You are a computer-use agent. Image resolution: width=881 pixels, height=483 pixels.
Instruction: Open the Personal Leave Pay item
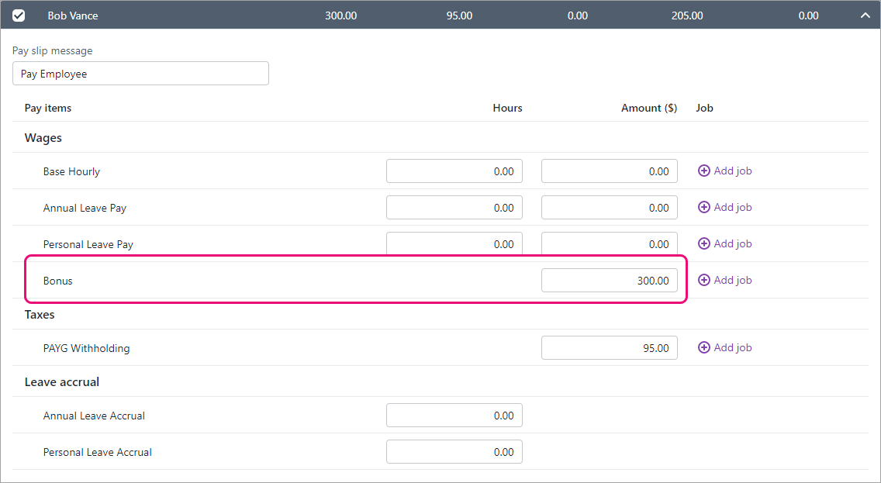(88, 244)
